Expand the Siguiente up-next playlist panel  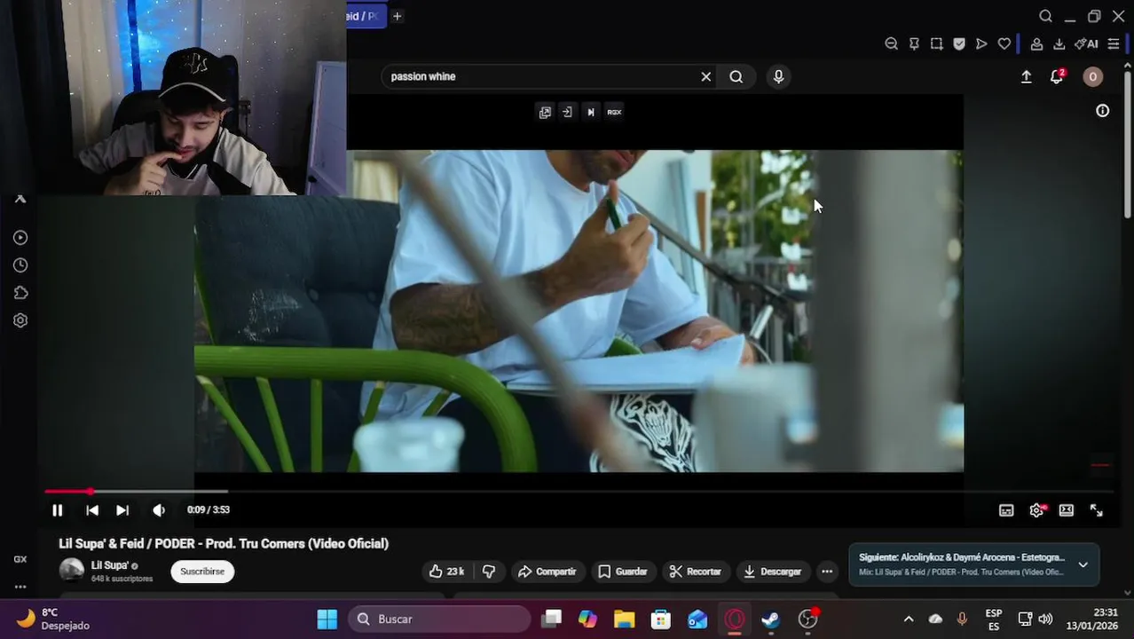point(1083,564)
